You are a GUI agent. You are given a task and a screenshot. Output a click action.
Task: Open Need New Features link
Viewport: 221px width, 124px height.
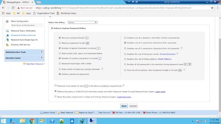coord(35,64)
